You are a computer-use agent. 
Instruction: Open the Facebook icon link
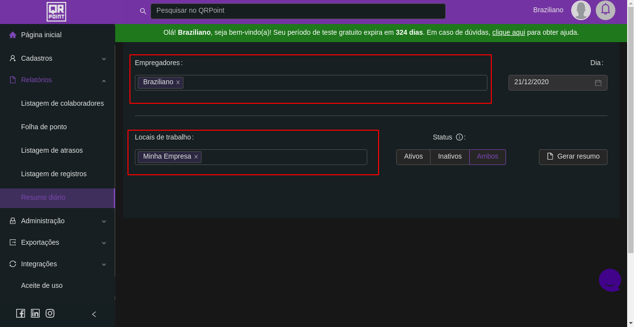click(x=21, y=313)
